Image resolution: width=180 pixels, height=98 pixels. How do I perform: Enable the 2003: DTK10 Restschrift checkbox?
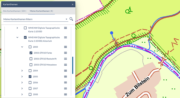(x=31, y=59)
